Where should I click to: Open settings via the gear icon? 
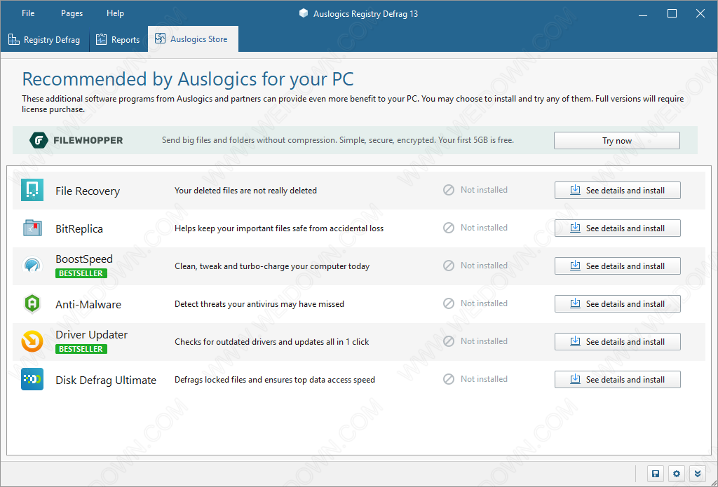point(677,474)
